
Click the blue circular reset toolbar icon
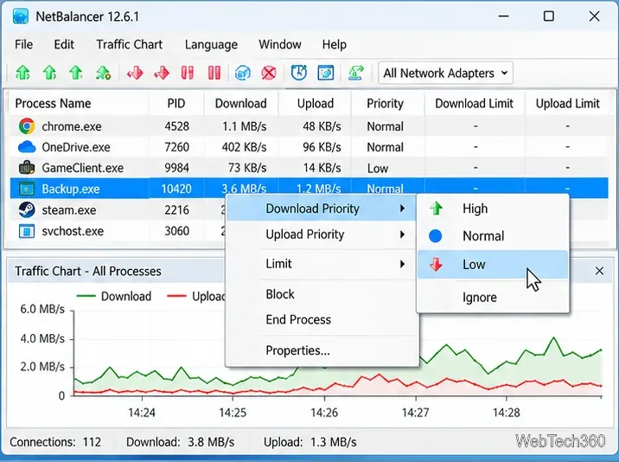tap(242, 74)
